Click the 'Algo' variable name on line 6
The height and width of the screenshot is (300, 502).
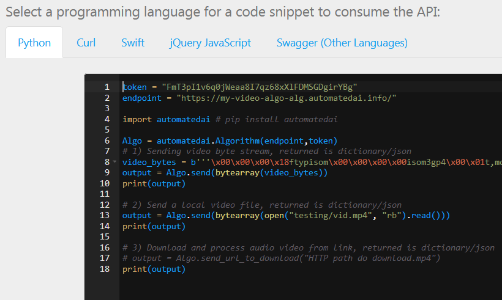point(132,141)
